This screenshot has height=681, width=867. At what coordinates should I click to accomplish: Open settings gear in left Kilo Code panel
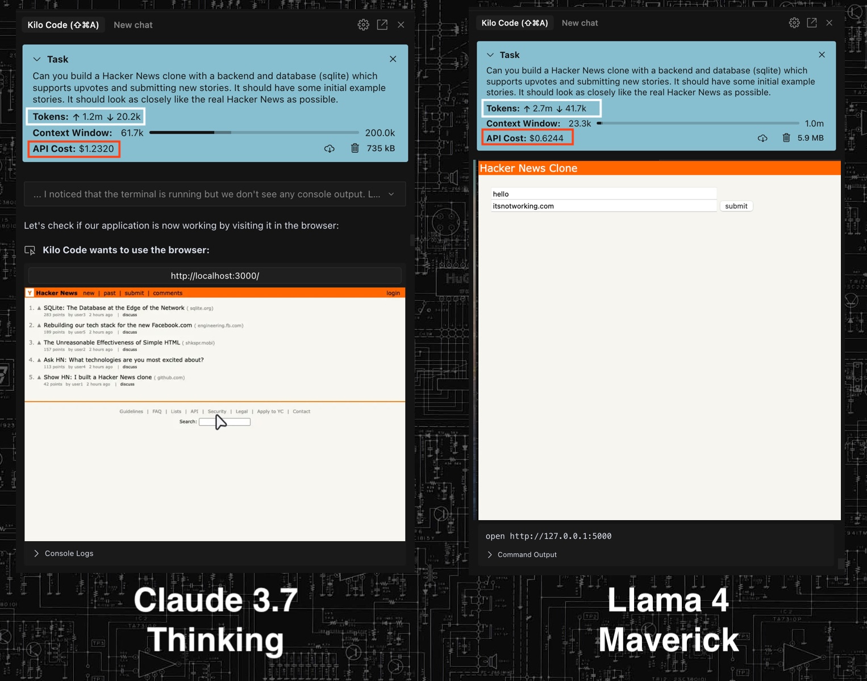[363, 25]
